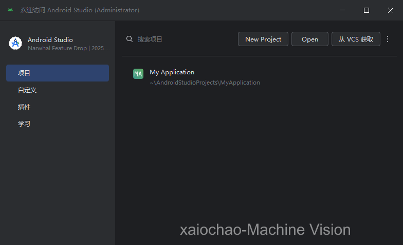Viewport: 403px width, 245px height.
Task: Click the Android Studio logo icon
Action: coord(15,43)
